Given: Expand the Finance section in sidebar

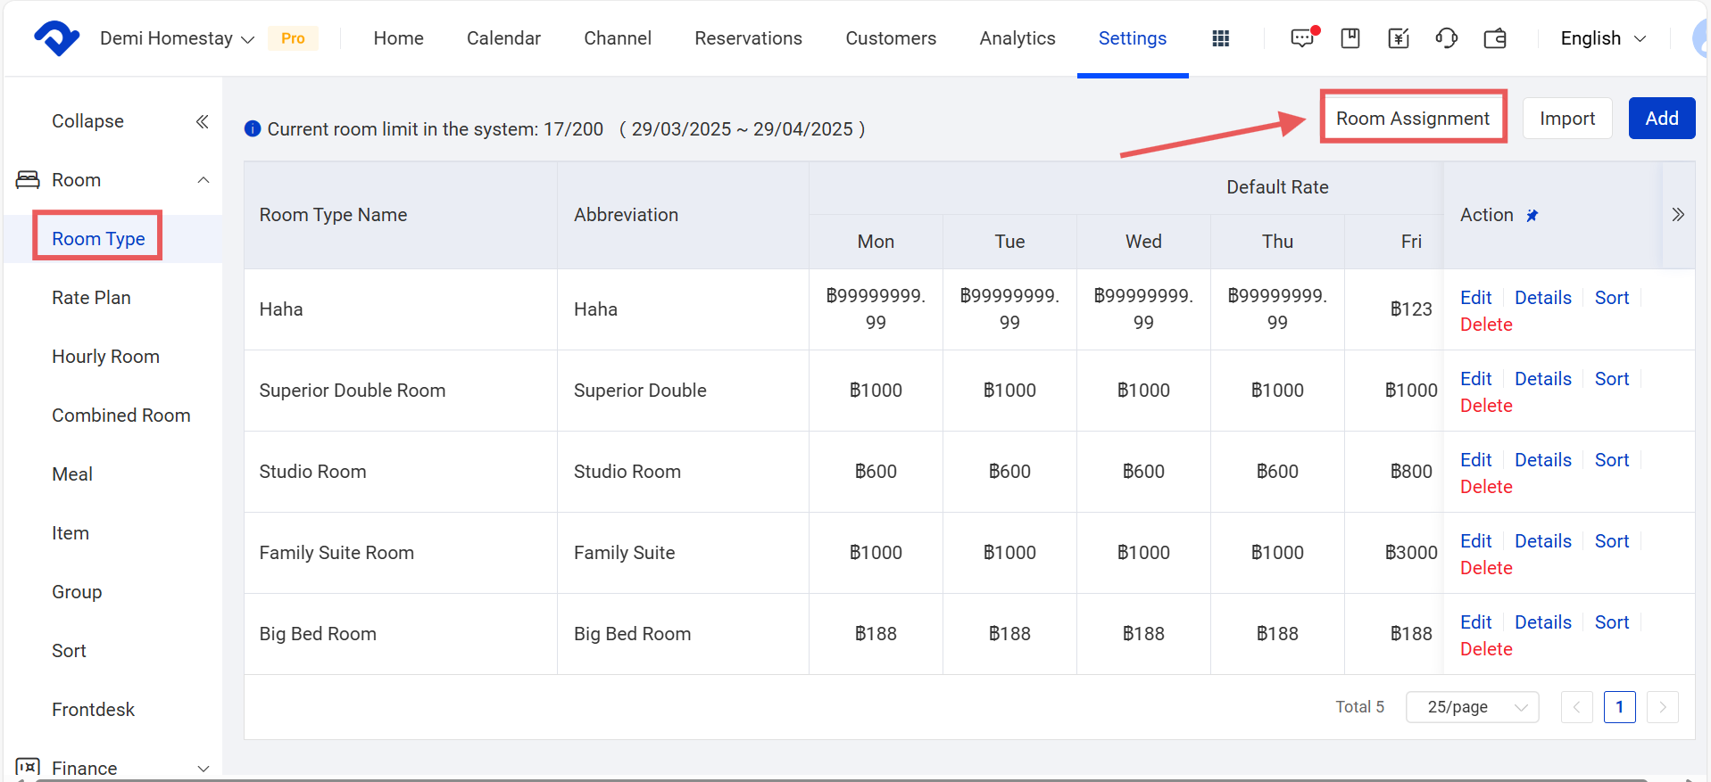Looking at the screenshot, I should 203,769.
